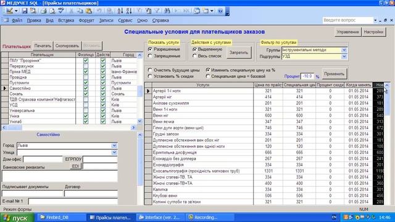
Task: Click the Применить button
Action: point(335,74)
